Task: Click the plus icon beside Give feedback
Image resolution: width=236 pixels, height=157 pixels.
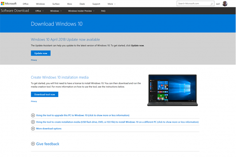Action: click(33, 144)
